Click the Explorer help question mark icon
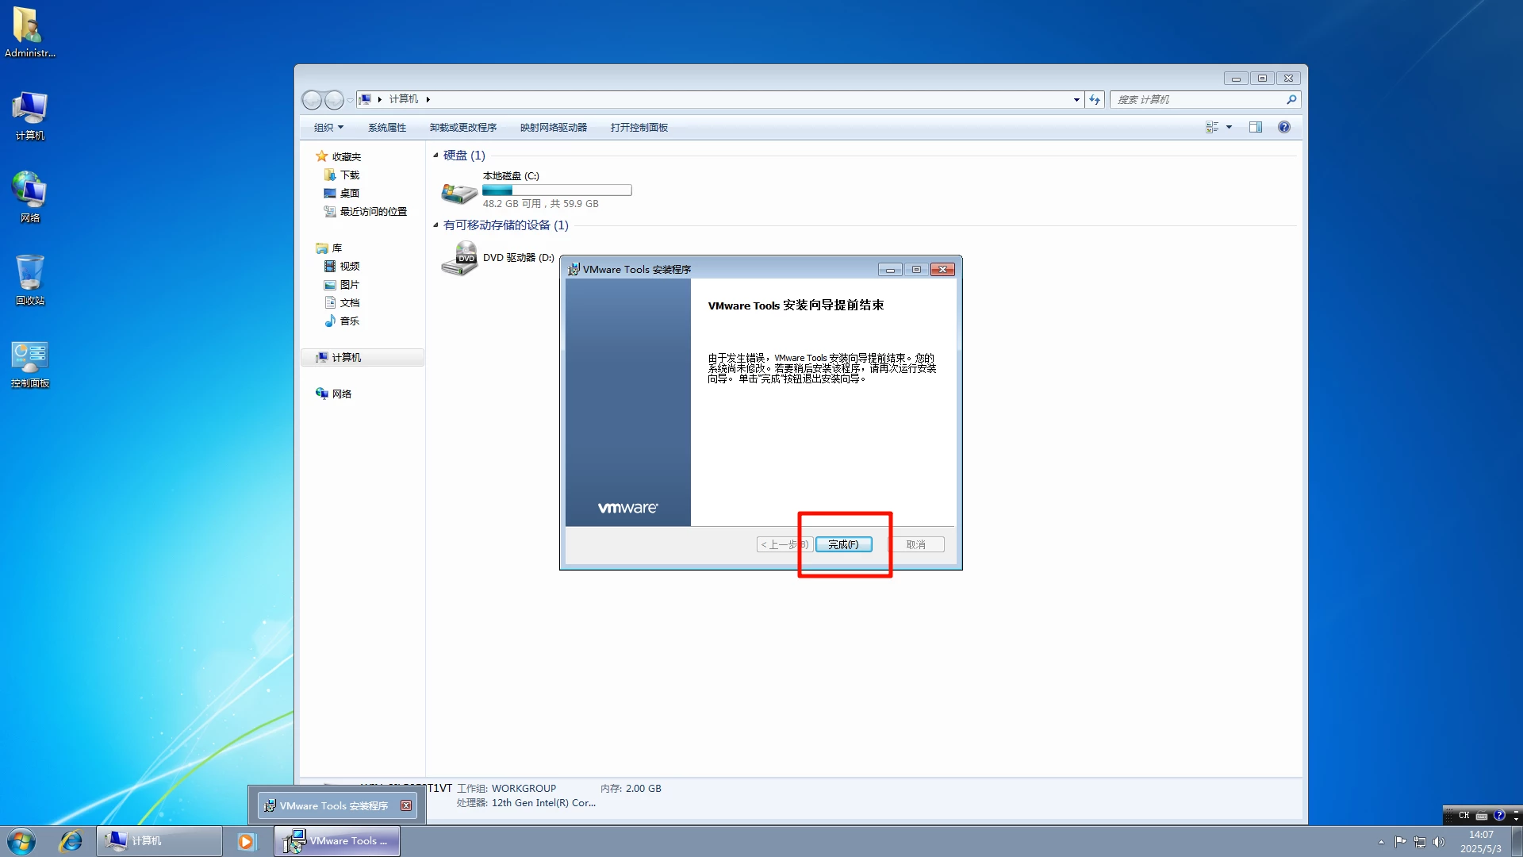The image size is (1523, 857). tap(1283, 127)
